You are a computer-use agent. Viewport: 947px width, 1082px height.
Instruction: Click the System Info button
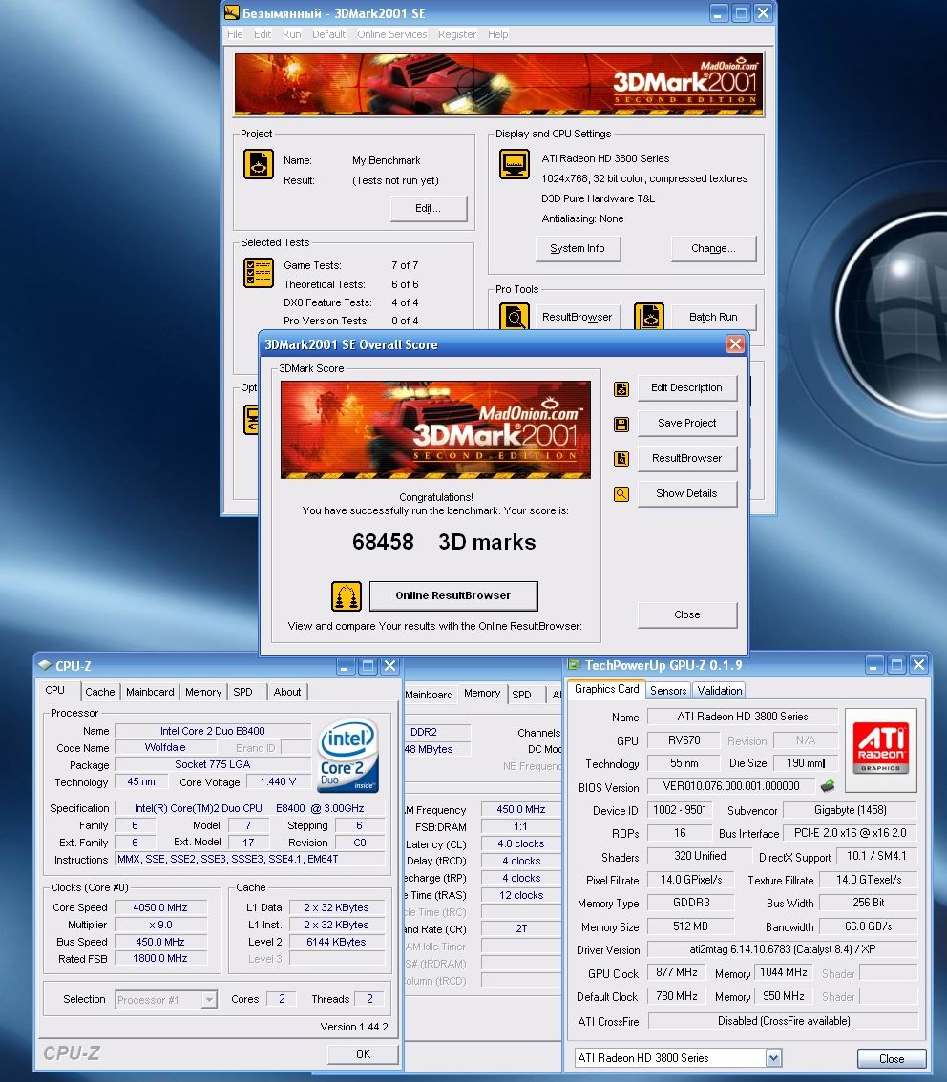578,248
